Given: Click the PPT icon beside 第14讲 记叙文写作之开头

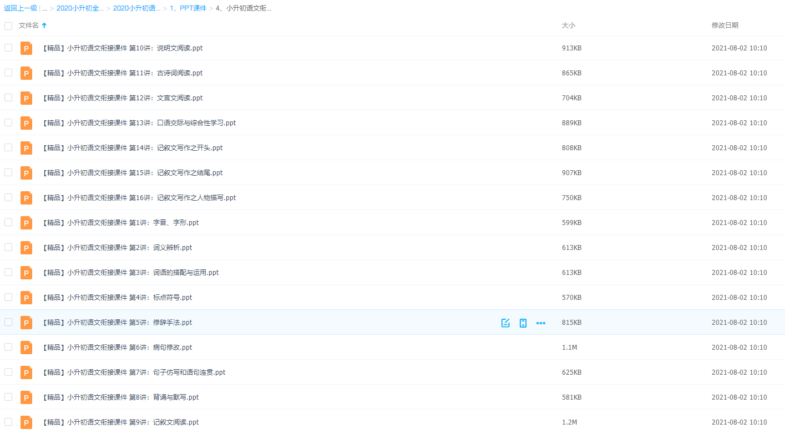Looking at the screenshot, I should coord(26,148).
